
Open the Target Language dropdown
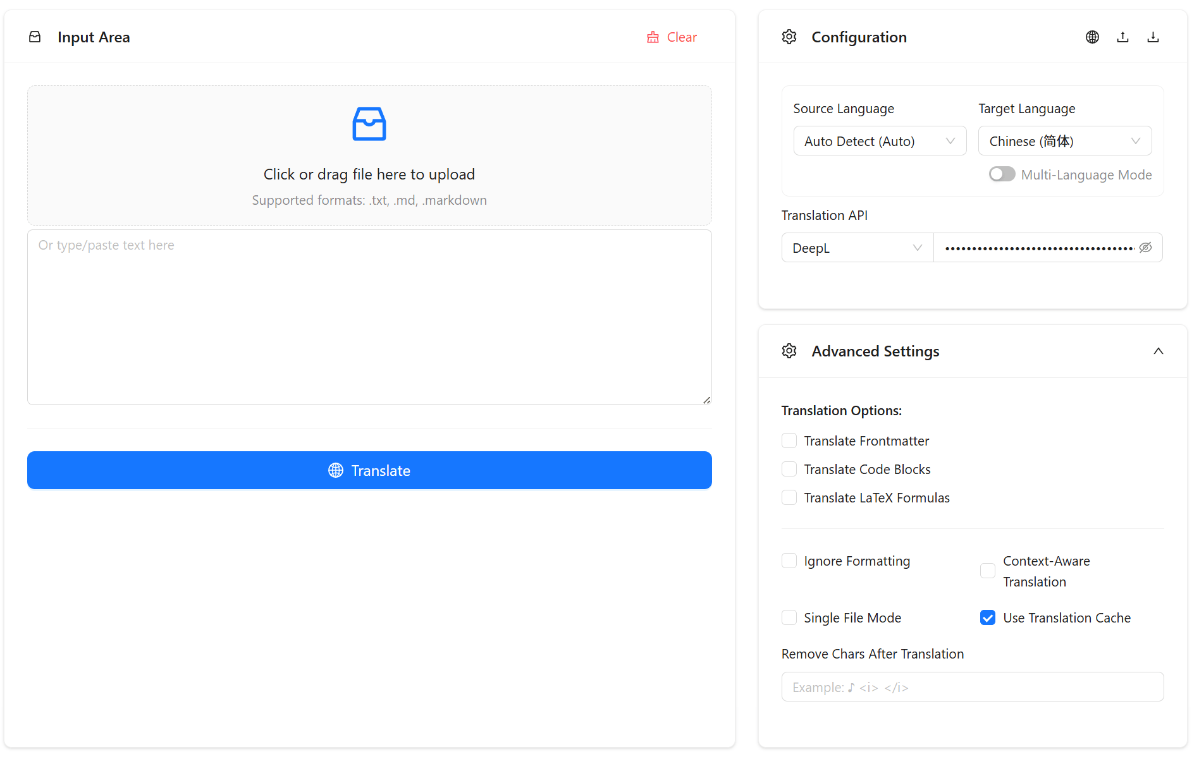click(1064, 141)
